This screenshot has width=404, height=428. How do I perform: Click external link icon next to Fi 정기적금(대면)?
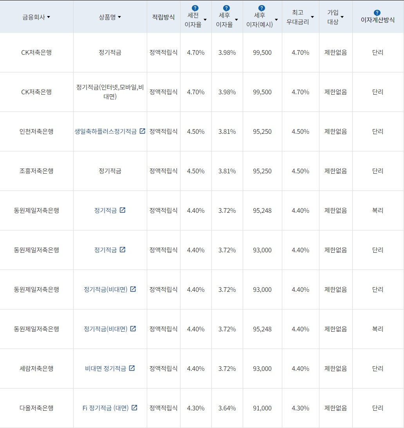[x=134, y=408]
